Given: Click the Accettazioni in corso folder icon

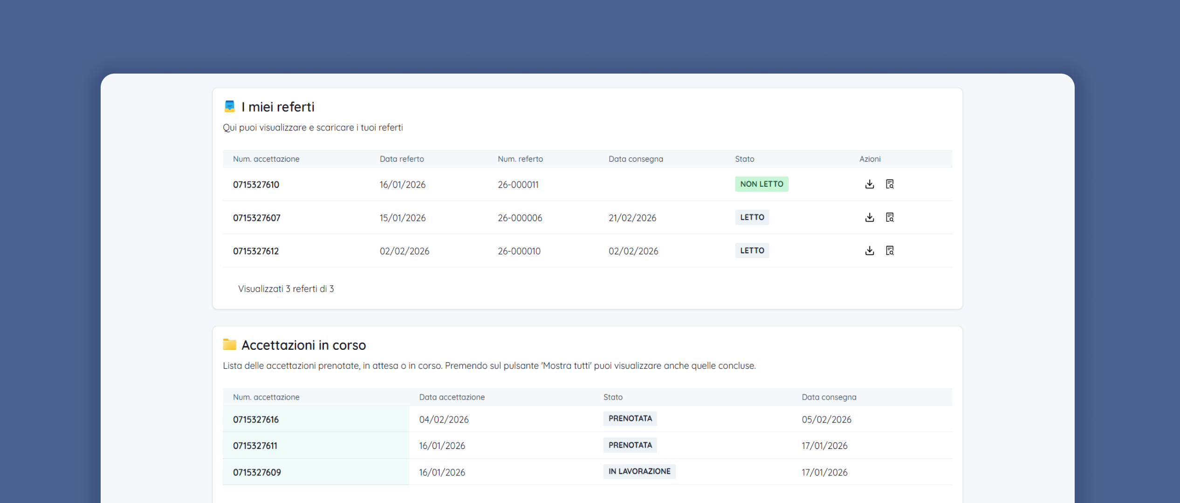Looking at the screenshot, I should coord(229,345).
